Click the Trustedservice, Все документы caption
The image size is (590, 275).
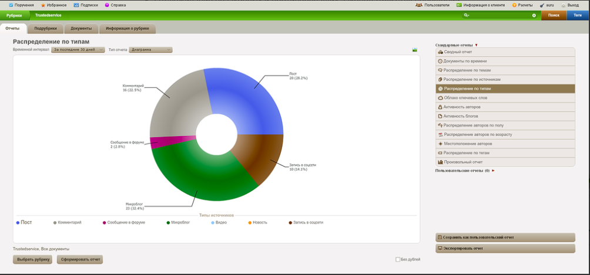[x=41, y=249]
